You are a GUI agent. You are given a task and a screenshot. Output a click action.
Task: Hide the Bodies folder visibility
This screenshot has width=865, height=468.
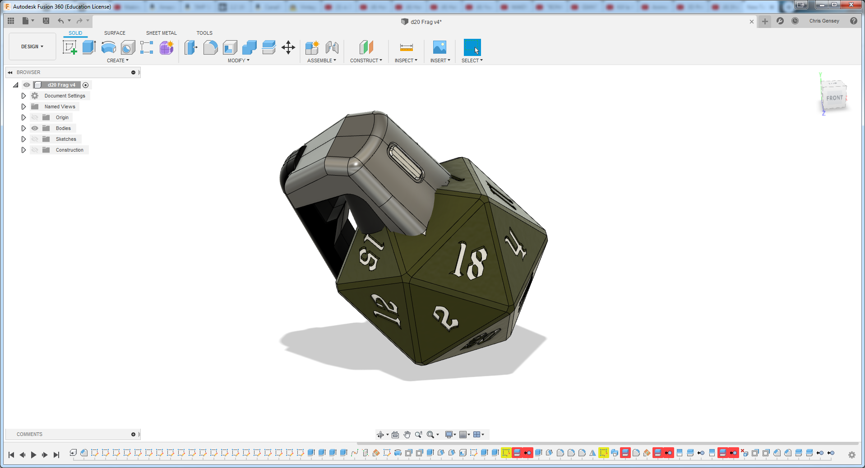(35, 128)
